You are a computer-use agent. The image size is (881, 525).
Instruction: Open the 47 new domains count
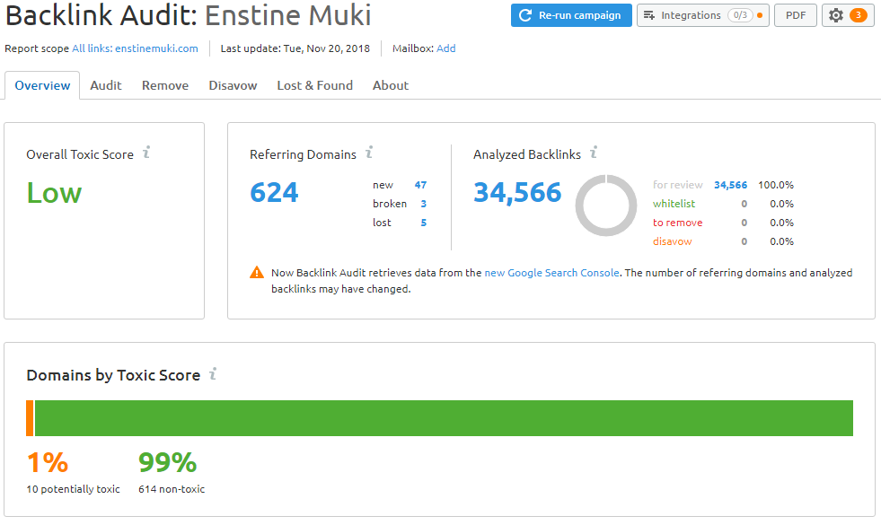[420, 185]
